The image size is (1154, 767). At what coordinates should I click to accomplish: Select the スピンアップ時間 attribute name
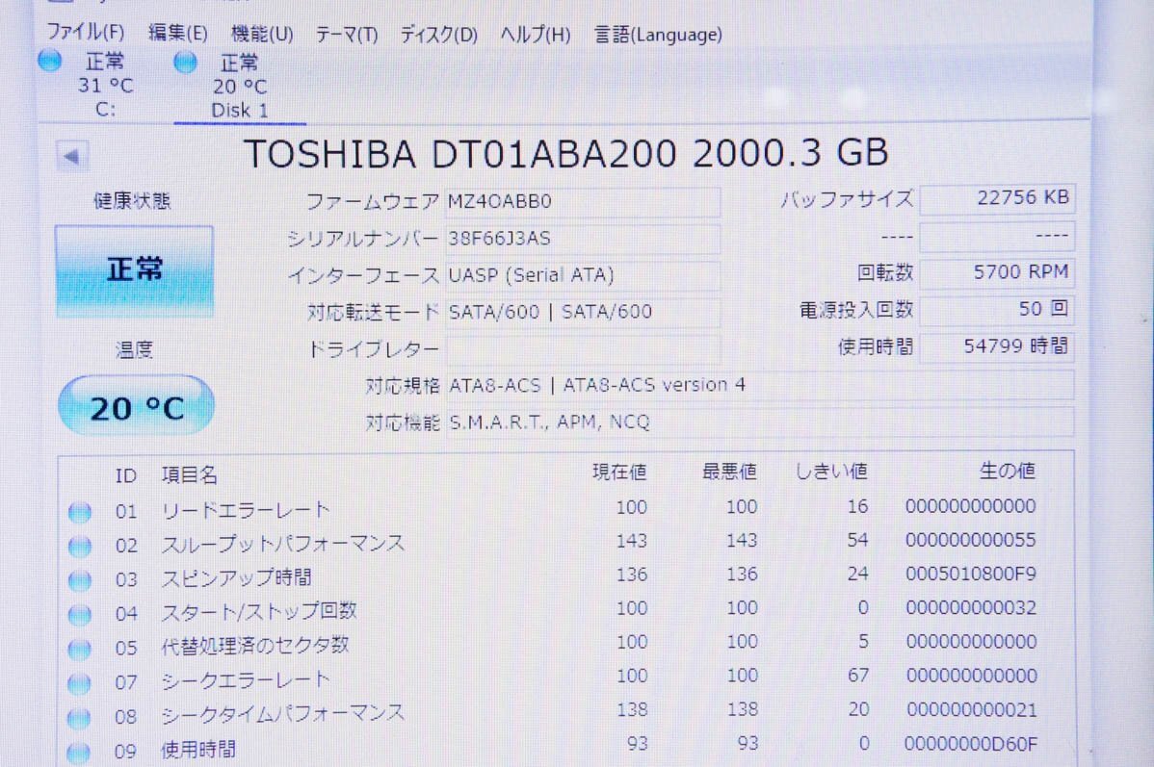[236, 578]
